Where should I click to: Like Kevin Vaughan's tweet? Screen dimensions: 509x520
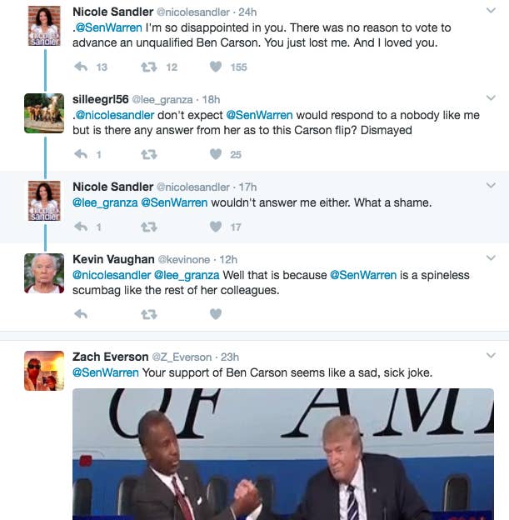(x=216, y=313)
